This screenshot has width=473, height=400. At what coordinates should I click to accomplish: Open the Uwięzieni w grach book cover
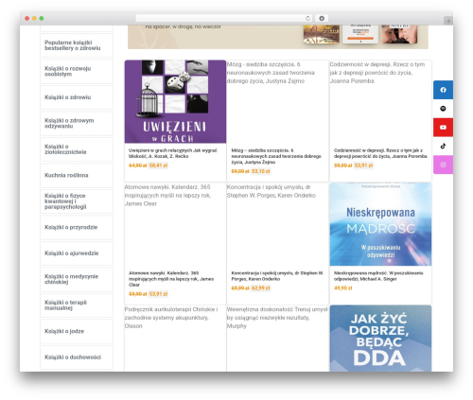click(x=175, y=101)
